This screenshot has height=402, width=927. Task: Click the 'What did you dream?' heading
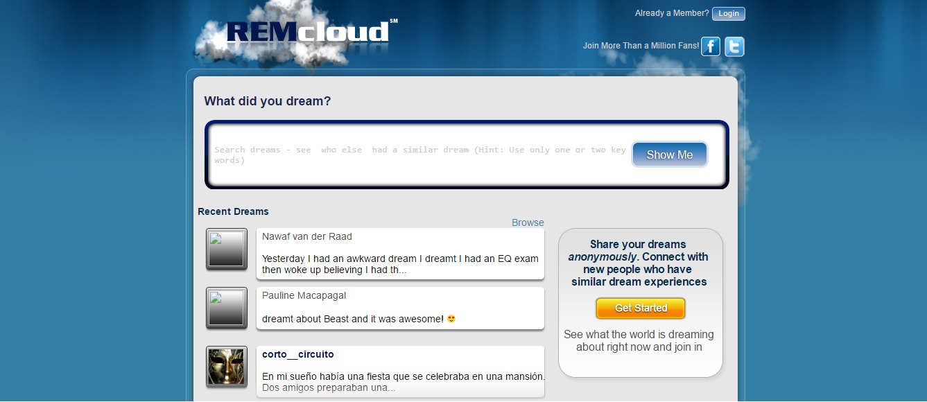point(268,101)
